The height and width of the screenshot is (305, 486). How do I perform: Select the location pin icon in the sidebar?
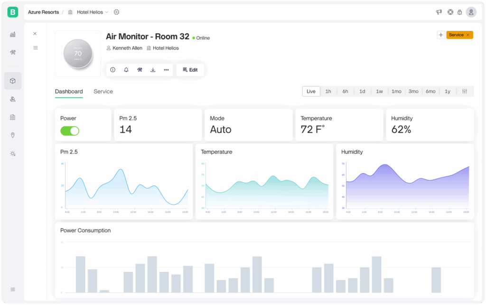pos(13,135)
